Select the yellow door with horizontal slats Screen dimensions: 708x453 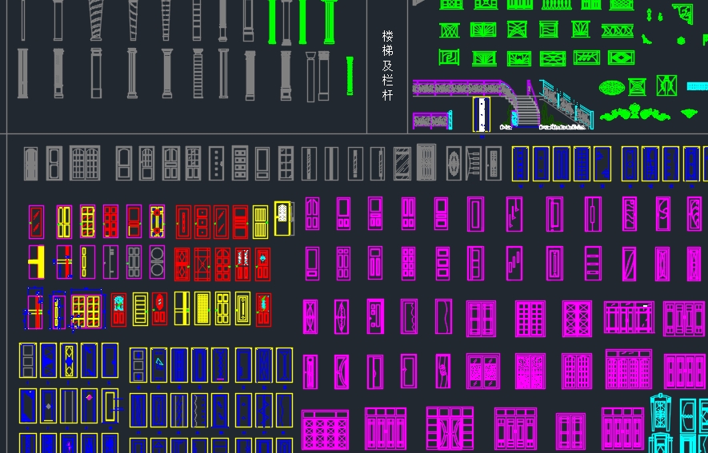point(141,309)
